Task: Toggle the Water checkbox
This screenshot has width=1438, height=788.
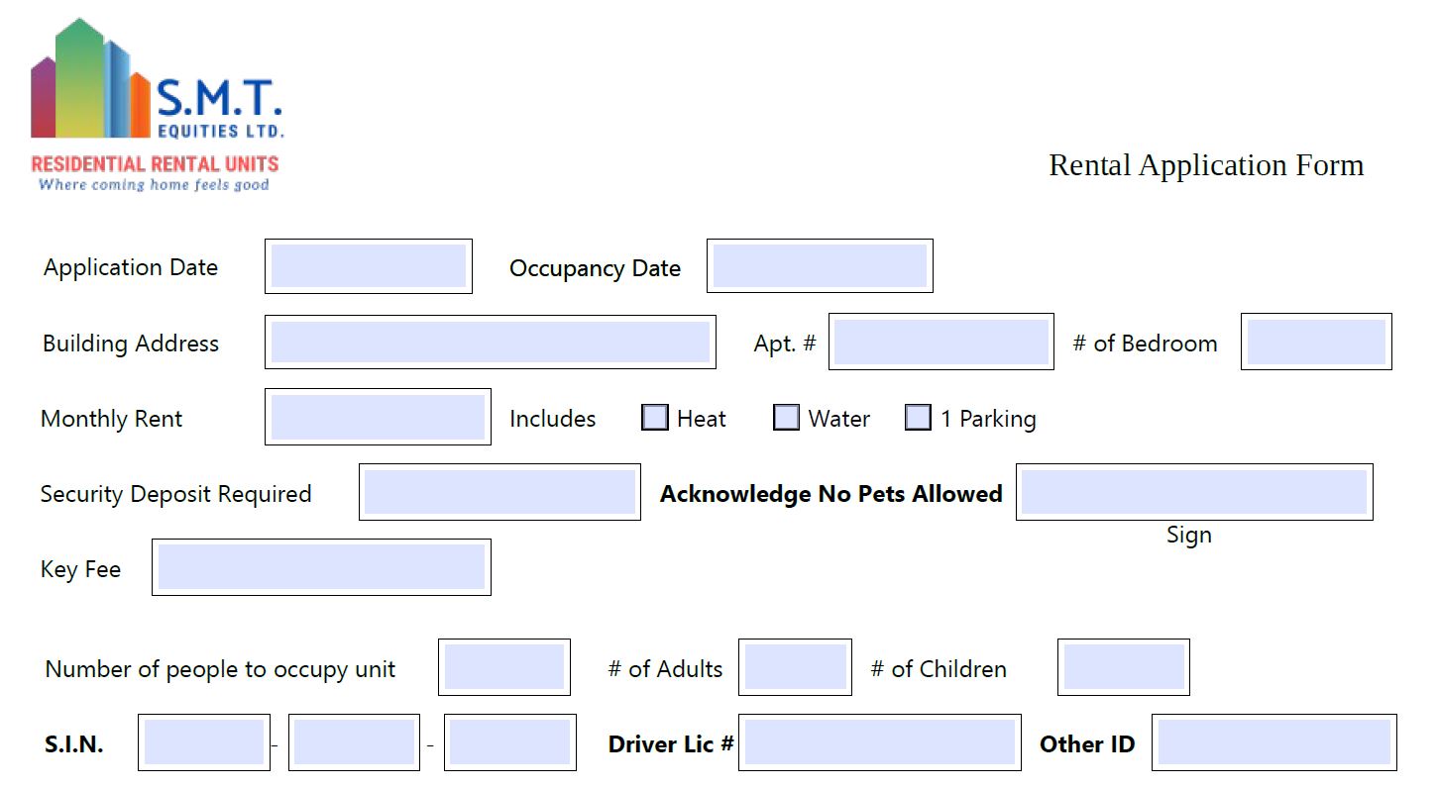Action: pyautogui.click(x=786, y=418)
